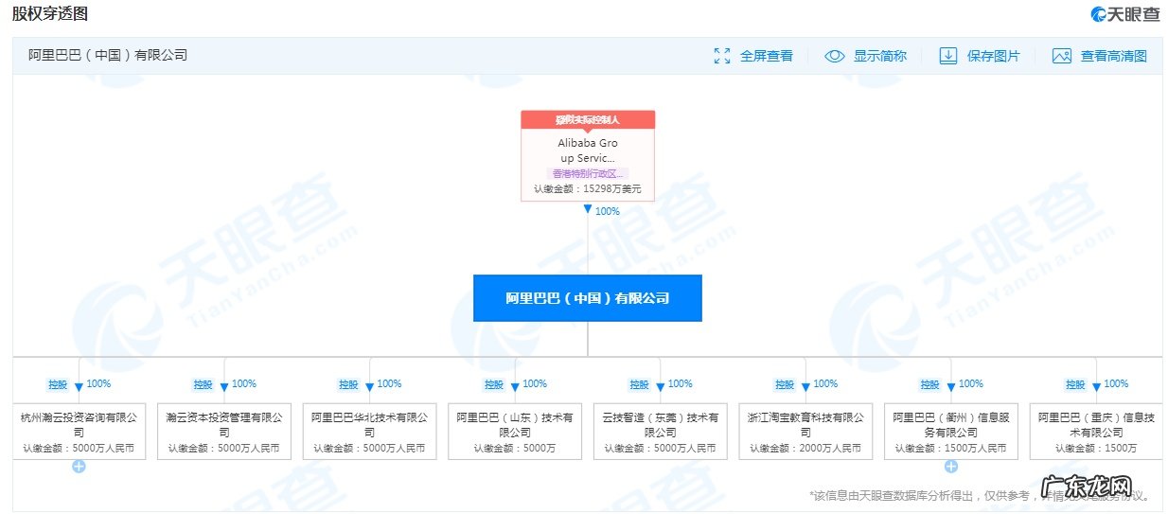Expand the node under 阿里巴巴（衢州）信息服务有限公司
The width and height of the screenshot is (1168, 514).
951,467
